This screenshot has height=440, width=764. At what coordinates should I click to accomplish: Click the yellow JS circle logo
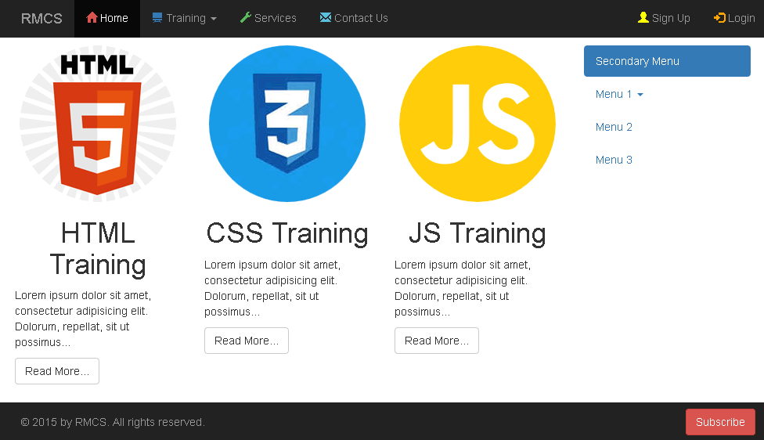point(477,123)
